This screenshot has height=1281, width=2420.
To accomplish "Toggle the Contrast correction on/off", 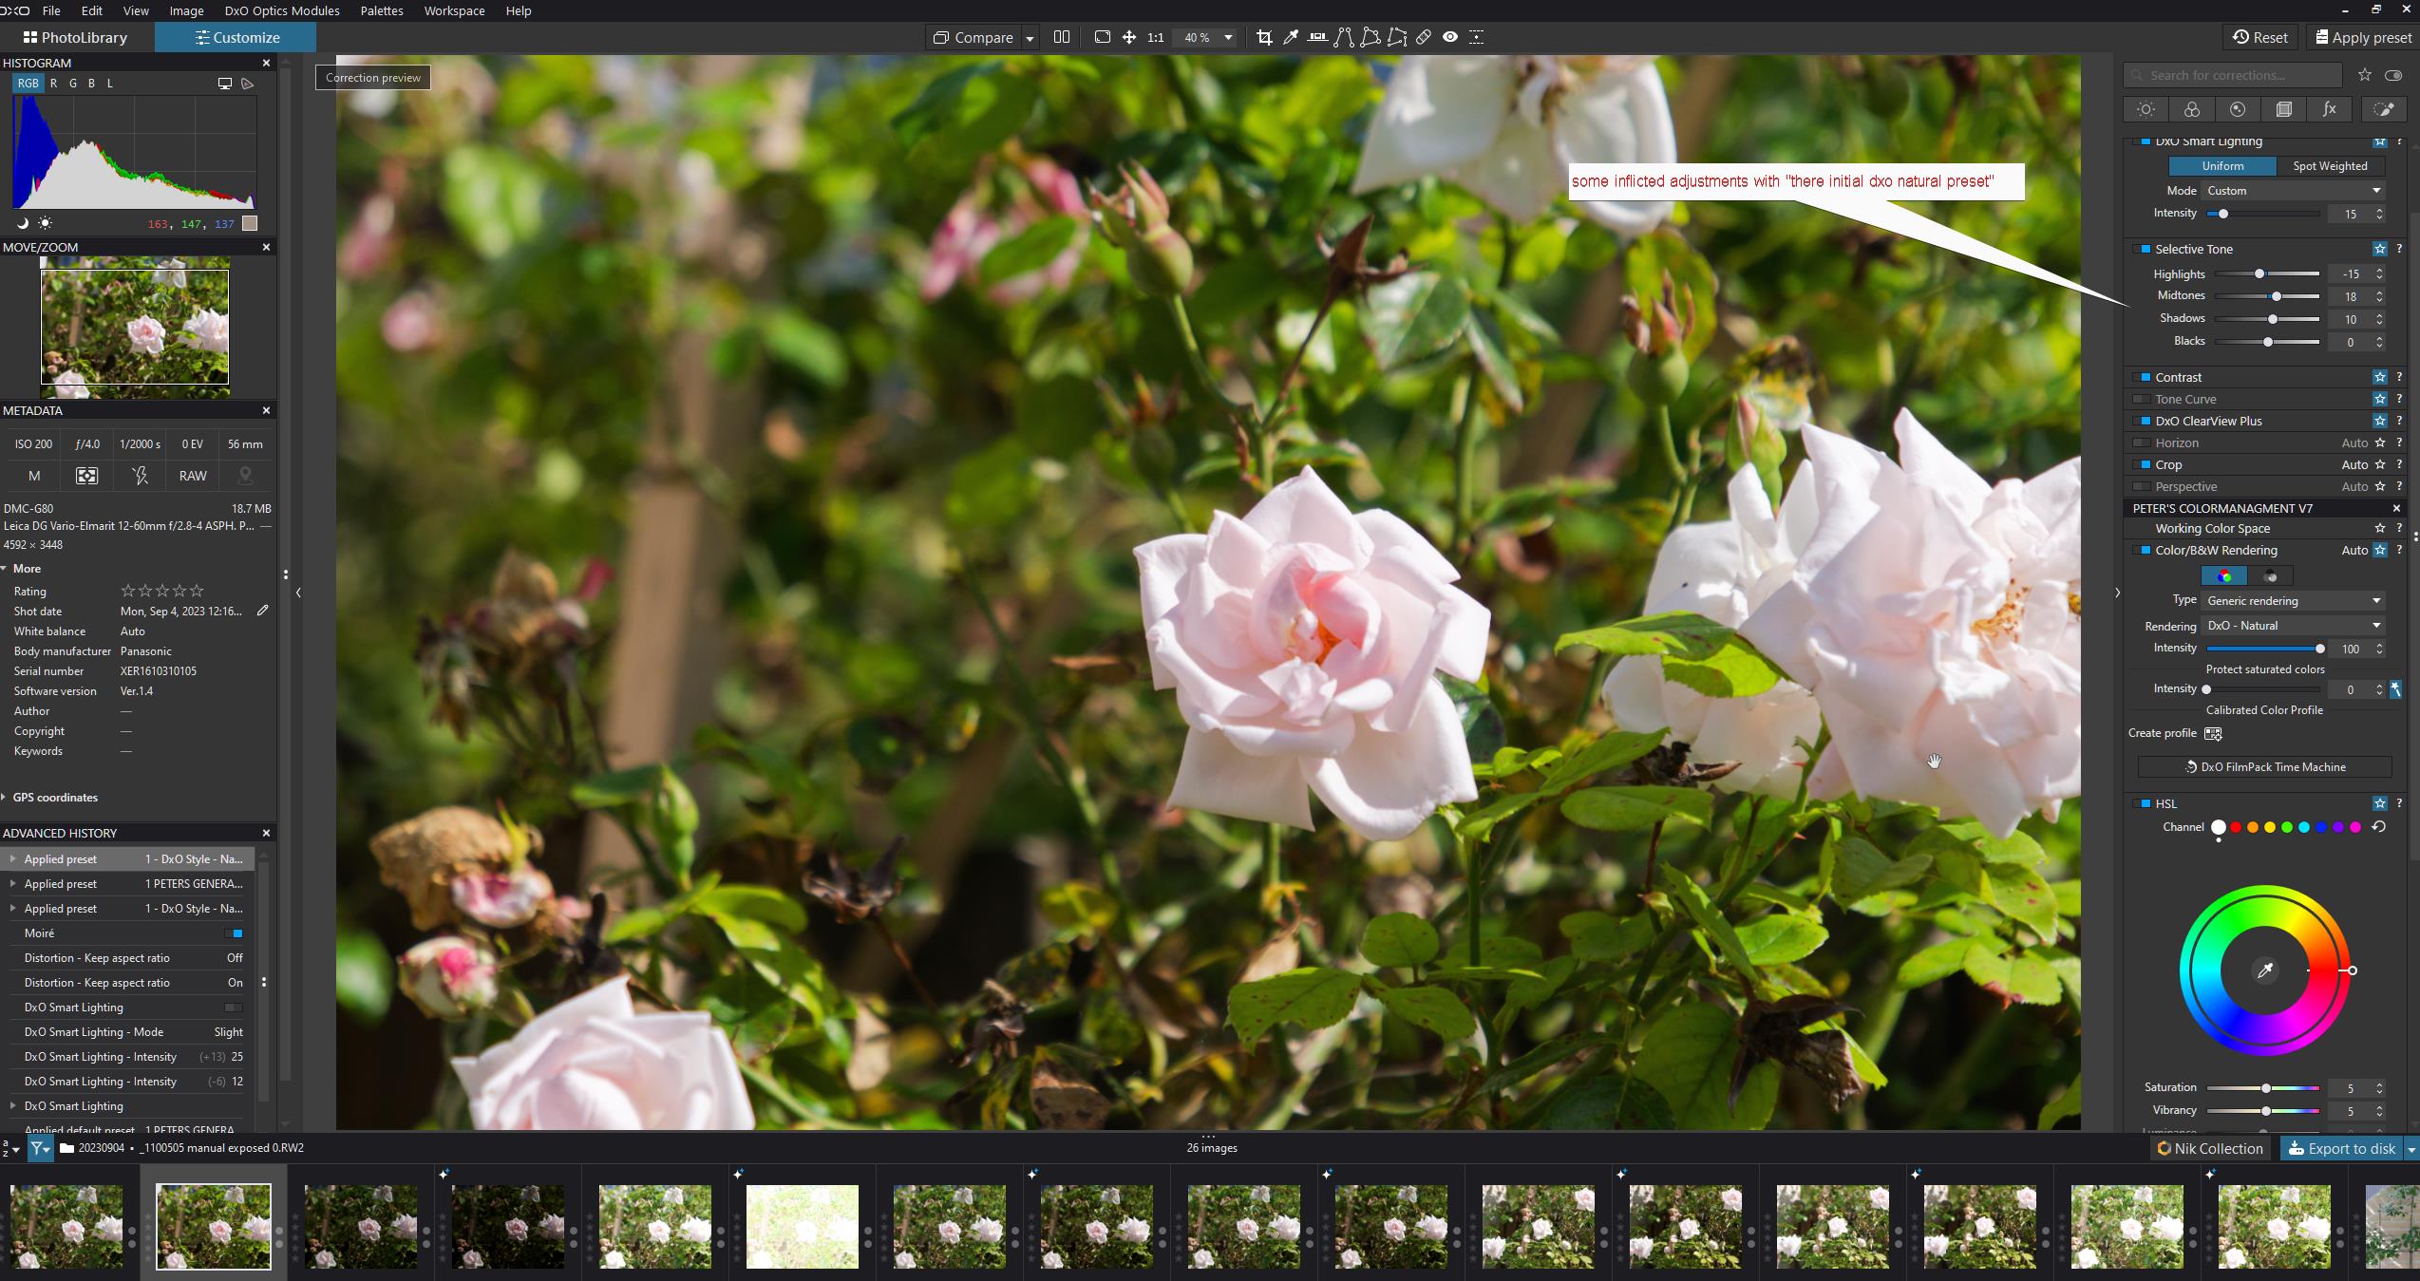I will (x=2144, y=377).
